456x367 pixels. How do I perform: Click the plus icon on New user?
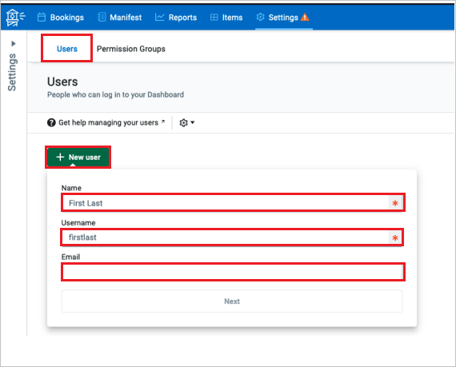(x=60, y=157)
